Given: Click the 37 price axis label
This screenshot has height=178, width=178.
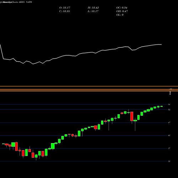Looking at the screenshot, I should click(169, 148).
